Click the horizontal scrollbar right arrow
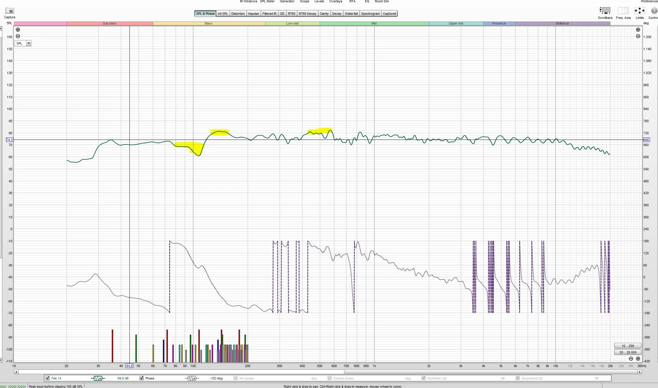Screen dimensions: 658x388 (x=639, y=372)
